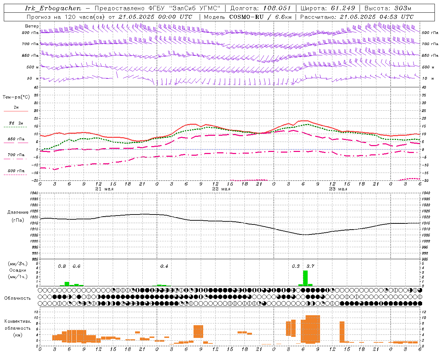
Task: Click the (мм/3ч.) precipitation unit label
Action: click(x=18, y=264)
